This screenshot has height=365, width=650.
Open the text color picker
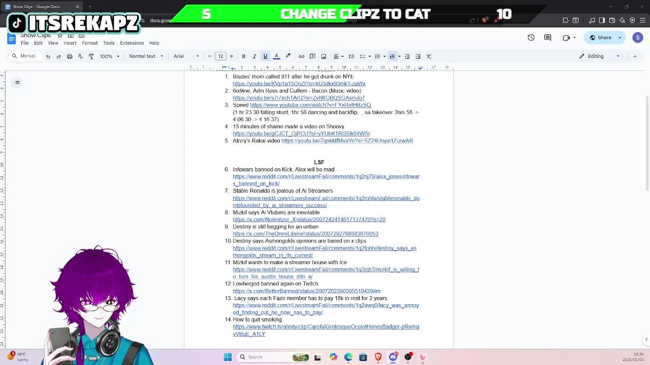(277, 56)
